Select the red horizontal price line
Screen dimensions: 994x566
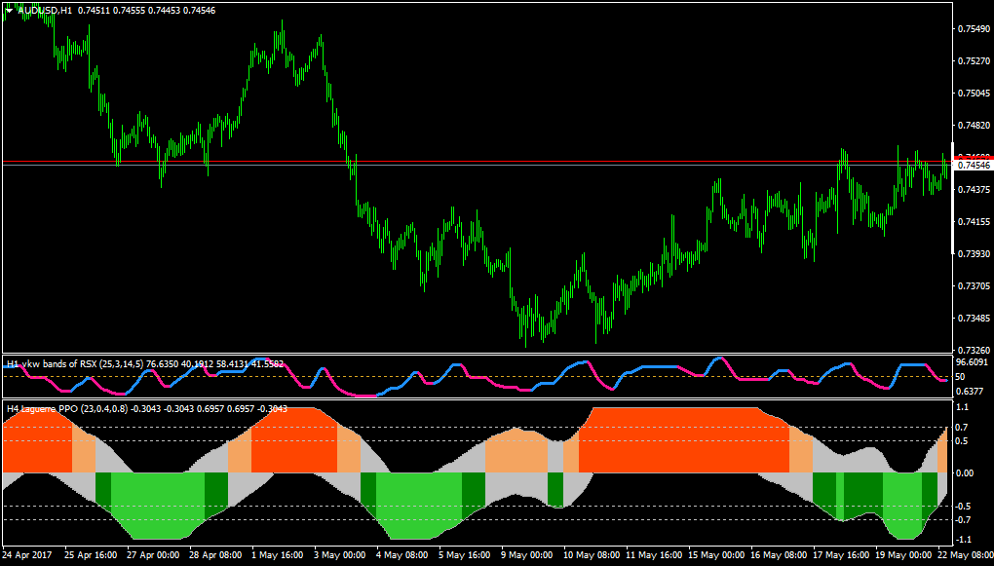click(477, 162)
